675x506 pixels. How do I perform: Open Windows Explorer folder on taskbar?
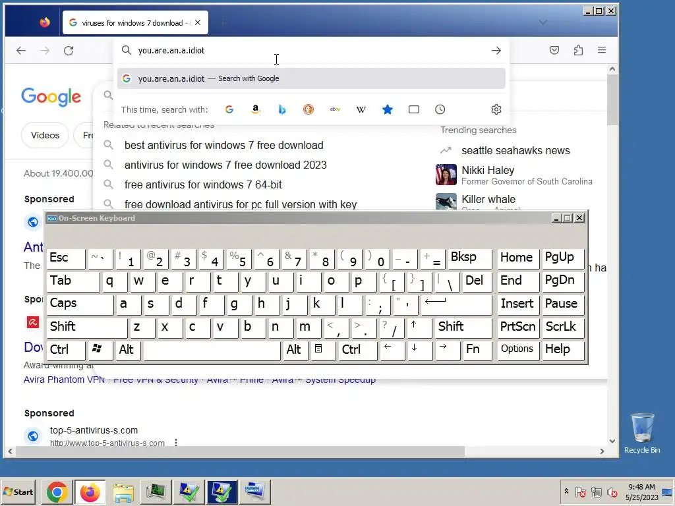(123, 492)
